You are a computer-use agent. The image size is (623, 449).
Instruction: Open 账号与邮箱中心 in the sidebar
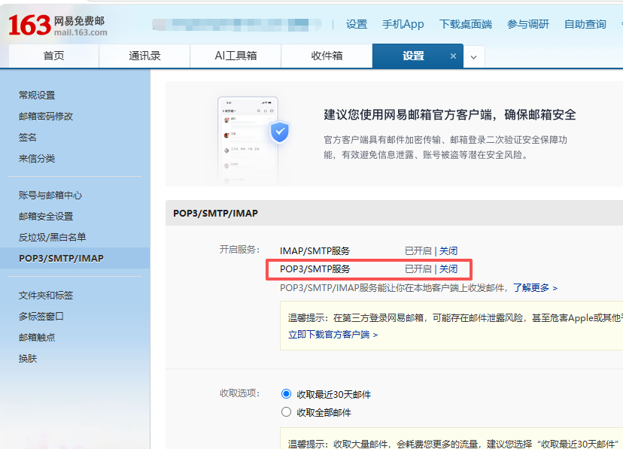pos(50,196)
